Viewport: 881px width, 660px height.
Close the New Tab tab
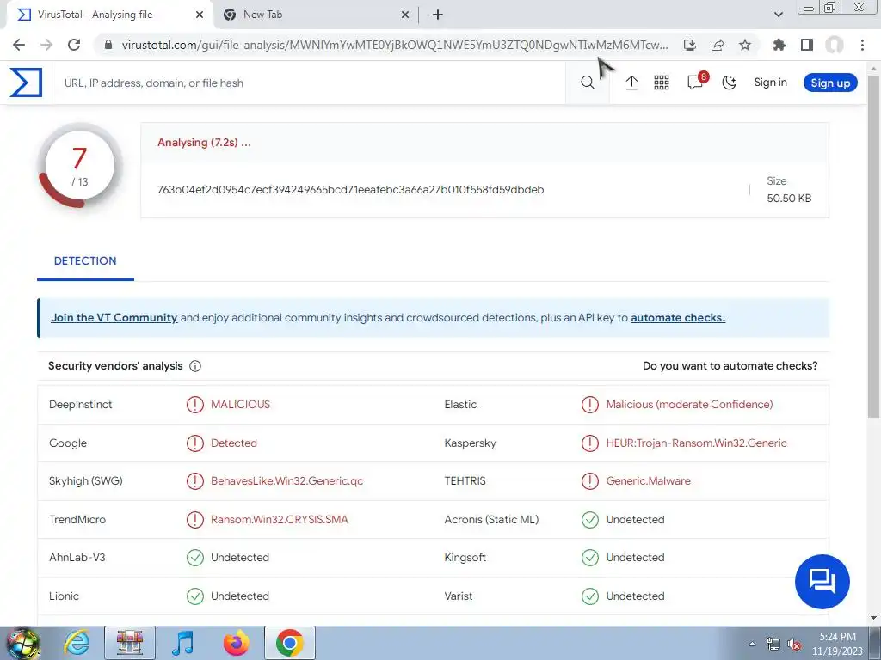(405, 15)
